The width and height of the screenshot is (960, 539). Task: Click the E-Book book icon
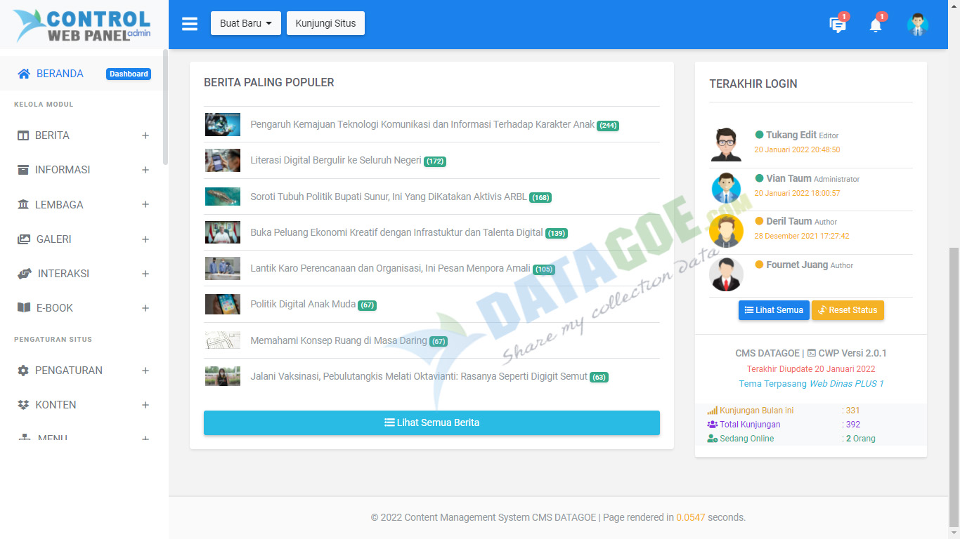23,308
